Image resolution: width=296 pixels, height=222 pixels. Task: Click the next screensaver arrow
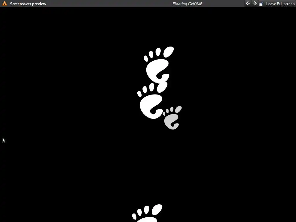(x=254, y=3)
